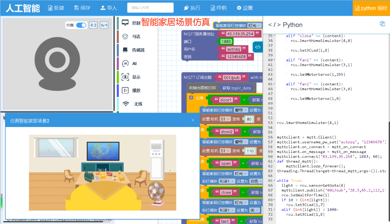Select the AI block category
Screen dimensions: 390x224
coord(131,64)
